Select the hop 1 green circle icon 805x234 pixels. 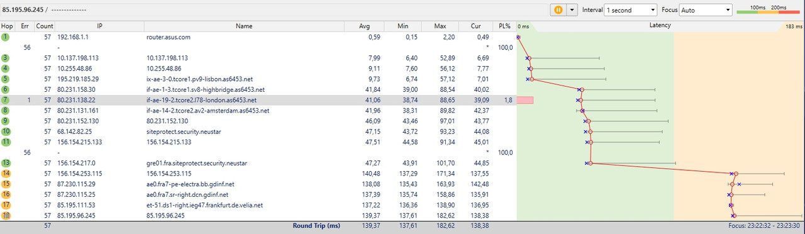pos(6,37)
